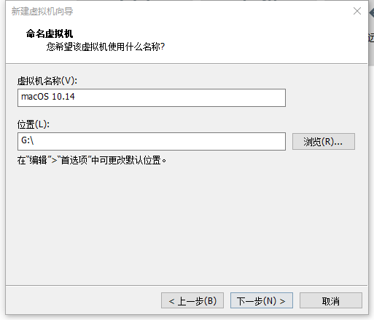
Task: Click the 您希望该虚拟机使用什么名称? subtitle
Action: (x=106, y=47)
